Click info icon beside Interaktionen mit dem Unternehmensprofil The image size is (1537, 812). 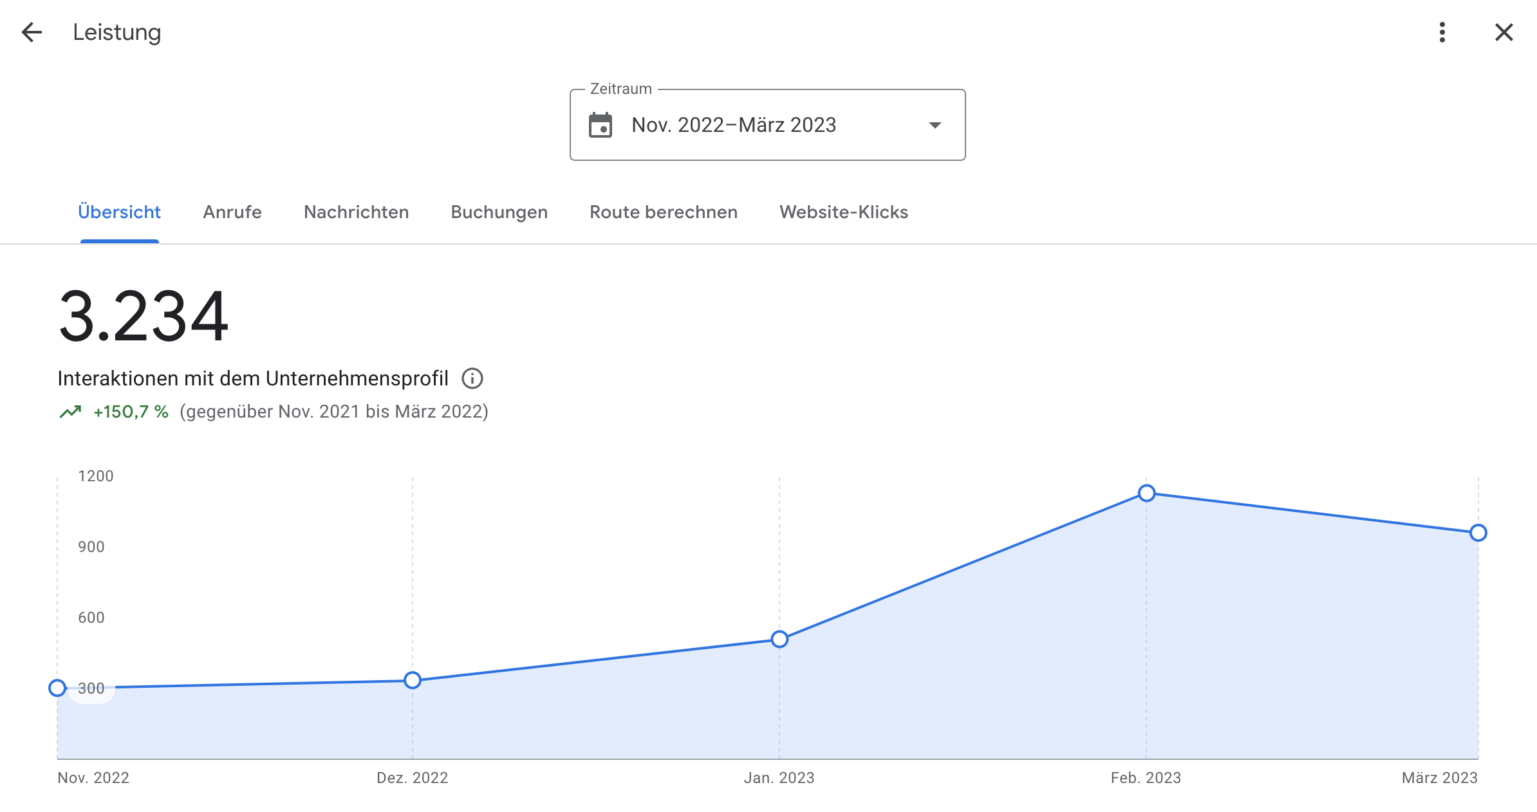[x=472, y=378]
